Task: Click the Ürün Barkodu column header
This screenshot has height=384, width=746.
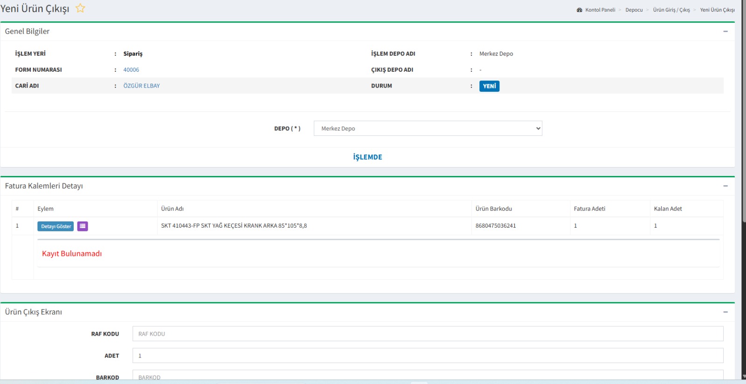Action: [x=493, y=209]
